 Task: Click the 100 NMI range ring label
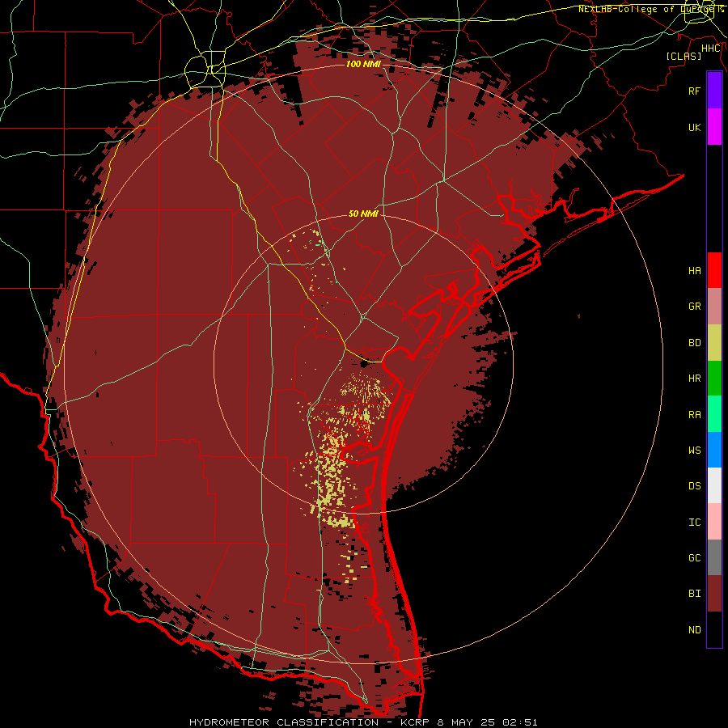363,64
